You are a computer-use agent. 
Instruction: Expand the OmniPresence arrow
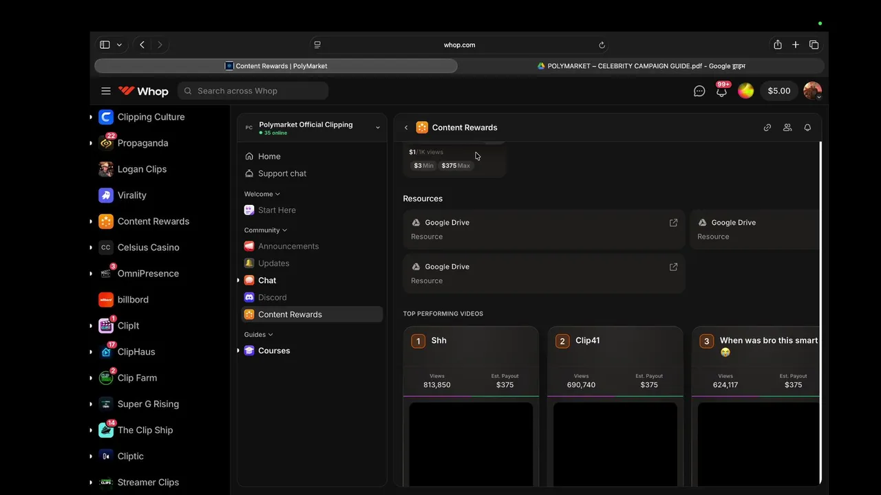point(91,274)
